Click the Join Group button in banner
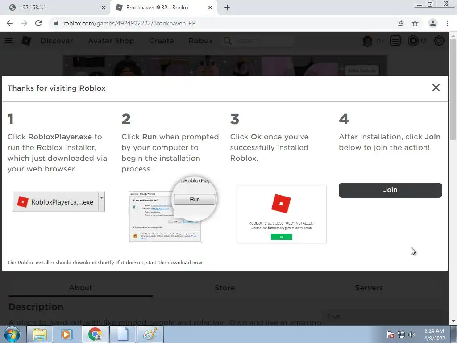The width and height of the screenshot is (457, 343). 361,70
